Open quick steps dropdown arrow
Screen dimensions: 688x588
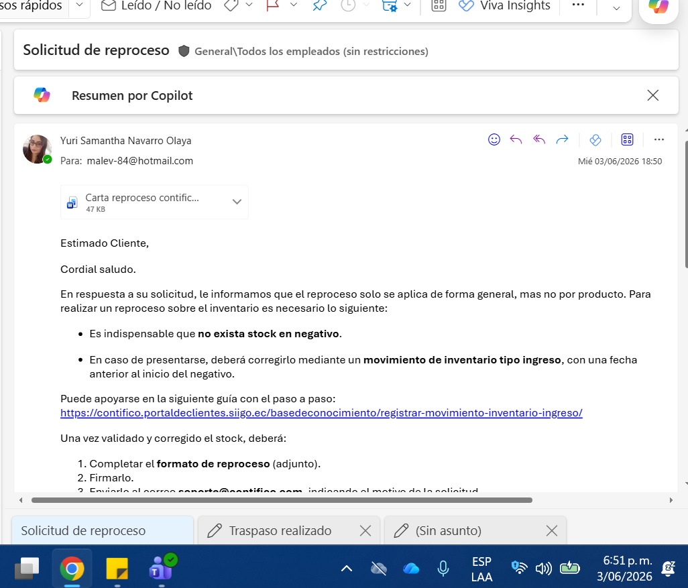[79, 5]
